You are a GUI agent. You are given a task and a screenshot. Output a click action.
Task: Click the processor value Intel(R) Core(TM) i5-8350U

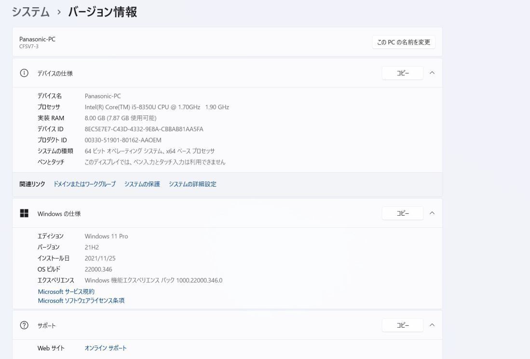click(157, 107)
